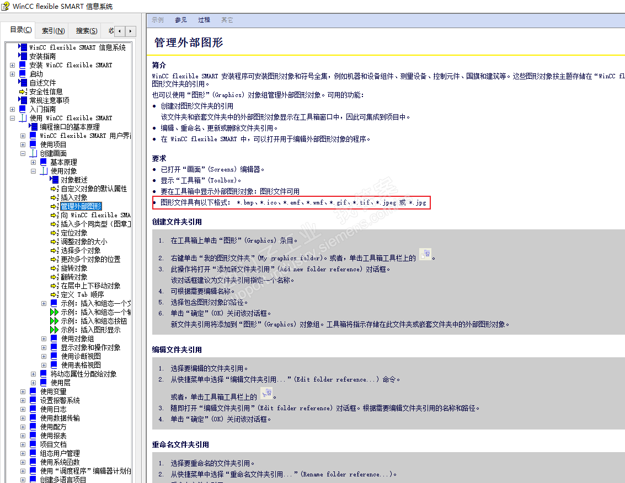Click the arrow icon beside 翻转对象
The width and height of the screenshot is (625, 483).
pos(55,277)
